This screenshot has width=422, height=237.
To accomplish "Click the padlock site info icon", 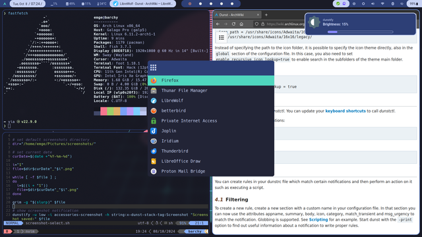I will coord(262,24).
